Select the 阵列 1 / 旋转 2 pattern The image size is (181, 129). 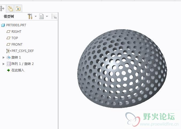(22, 64)
